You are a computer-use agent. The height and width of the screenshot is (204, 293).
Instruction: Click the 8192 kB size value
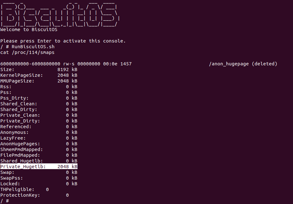pos(67,69)
